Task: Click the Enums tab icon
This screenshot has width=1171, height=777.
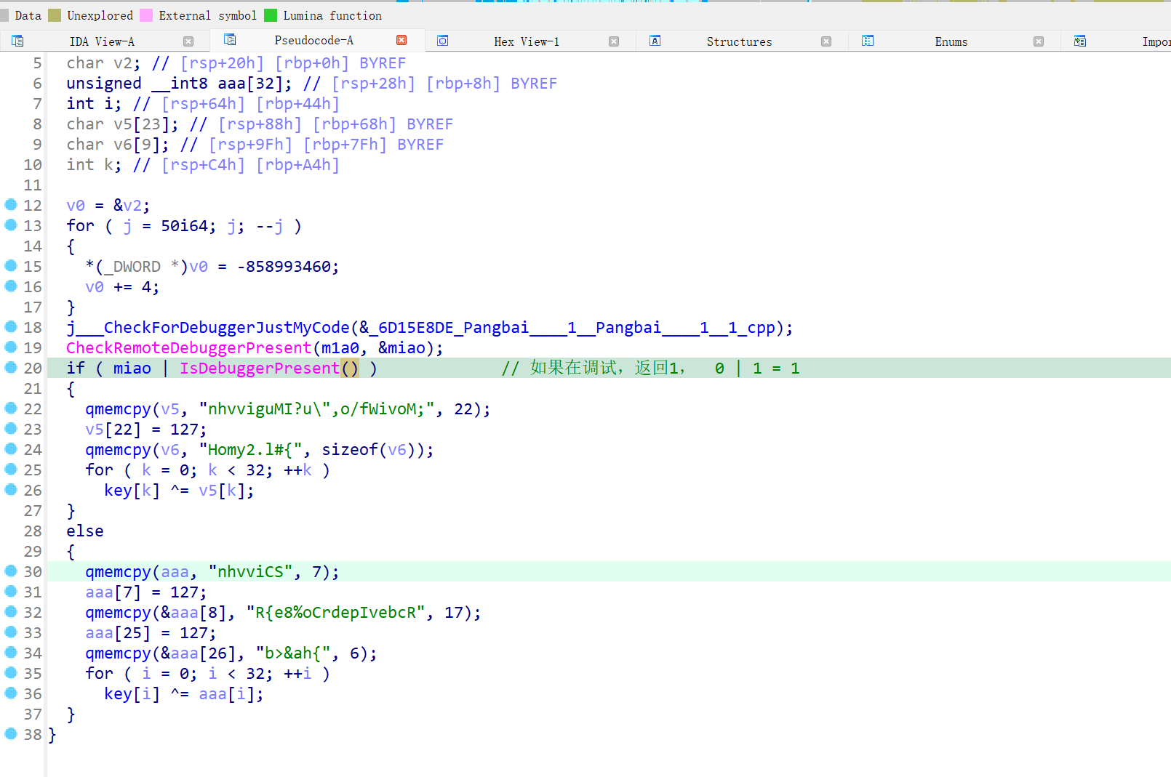Action: tap(868, 41)
